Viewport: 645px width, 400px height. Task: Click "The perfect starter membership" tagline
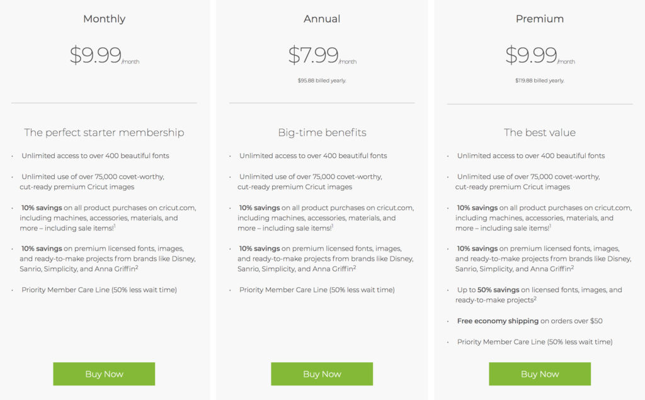[104, 132]
